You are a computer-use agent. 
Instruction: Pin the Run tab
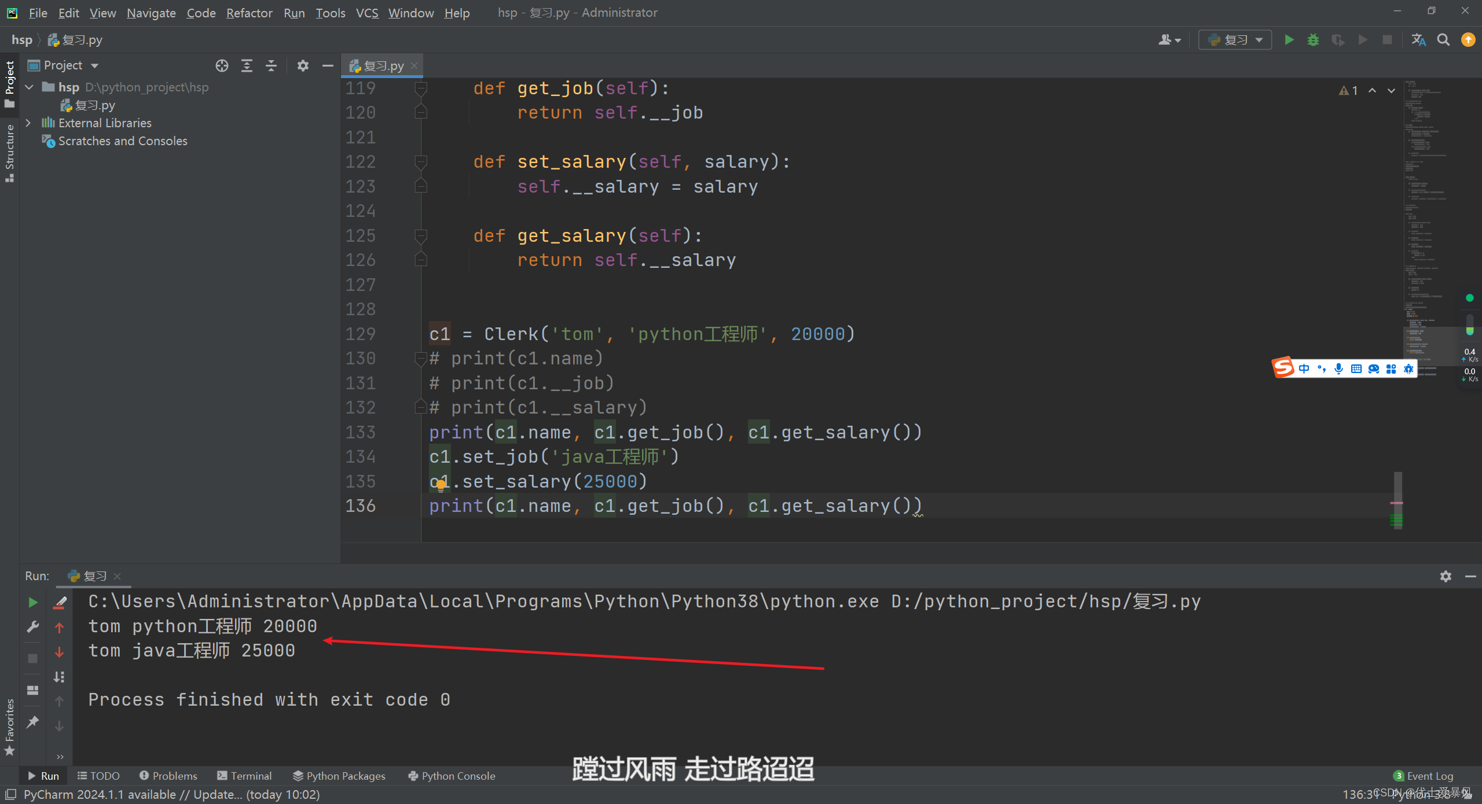(x=33, y=721)
